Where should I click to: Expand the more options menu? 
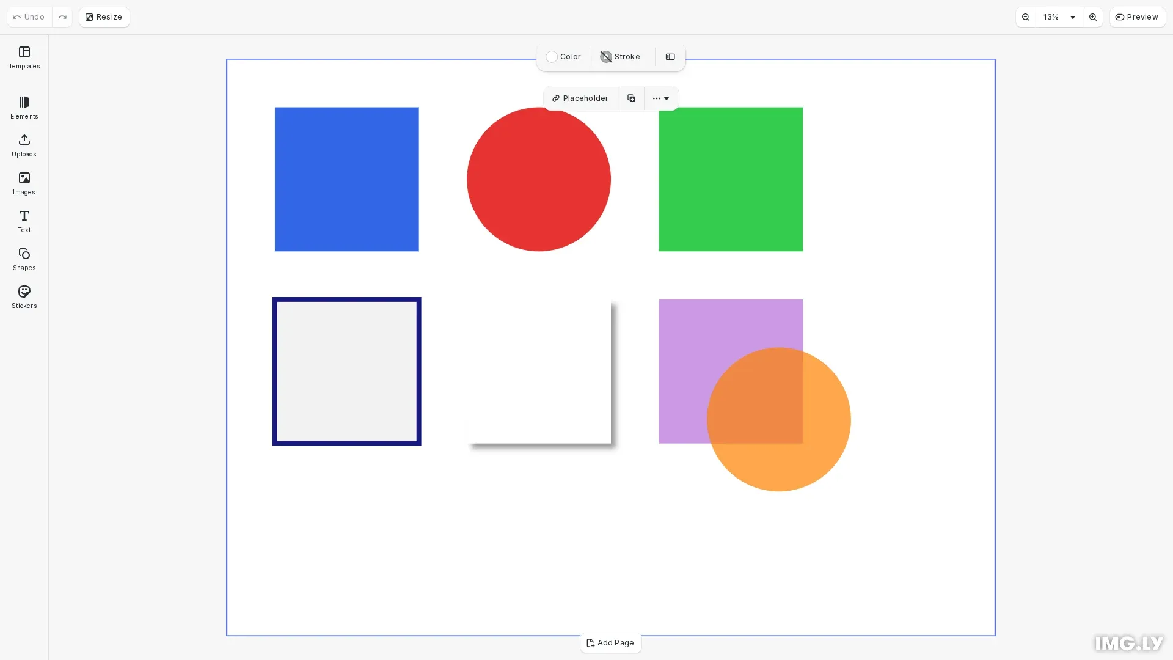(661, 98)
